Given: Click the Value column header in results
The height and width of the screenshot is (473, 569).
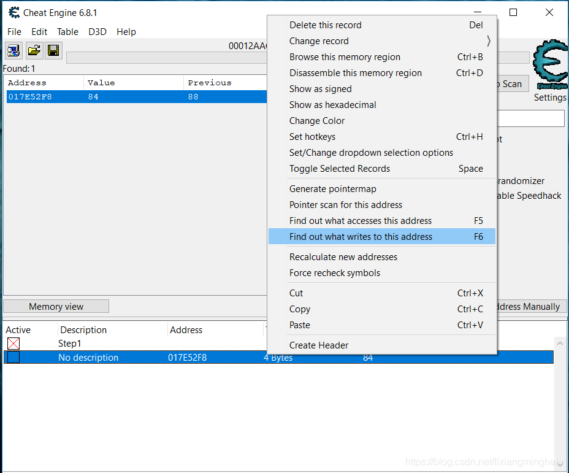Looking at the screenshot, I should pos(134,83).
